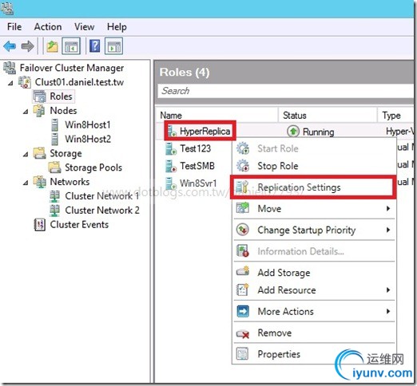Viewport: 417px width, 386px height.
Task: Click the HyperReplica virtual machine icon
Action: pos(172,131)
